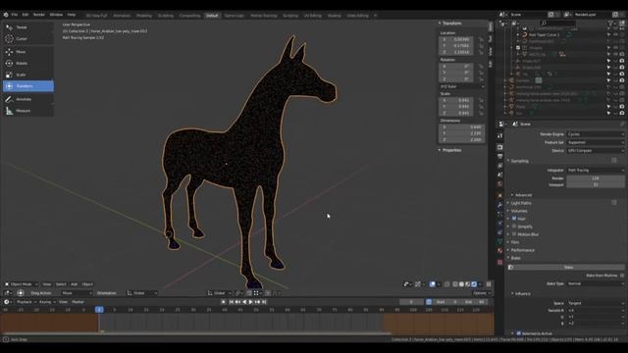
Task: Click the outliner search field
Action: 557,24
